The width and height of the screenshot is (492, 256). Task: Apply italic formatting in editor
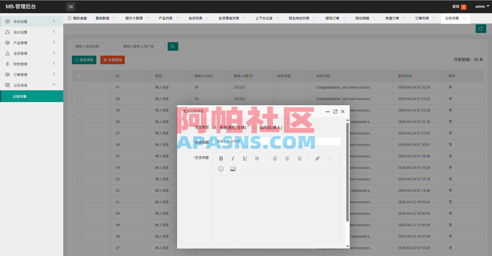coord(233,159)
